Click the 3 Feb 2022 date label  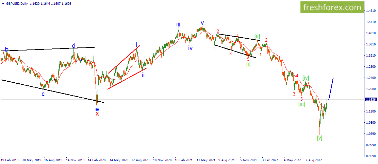click(270, 160)
